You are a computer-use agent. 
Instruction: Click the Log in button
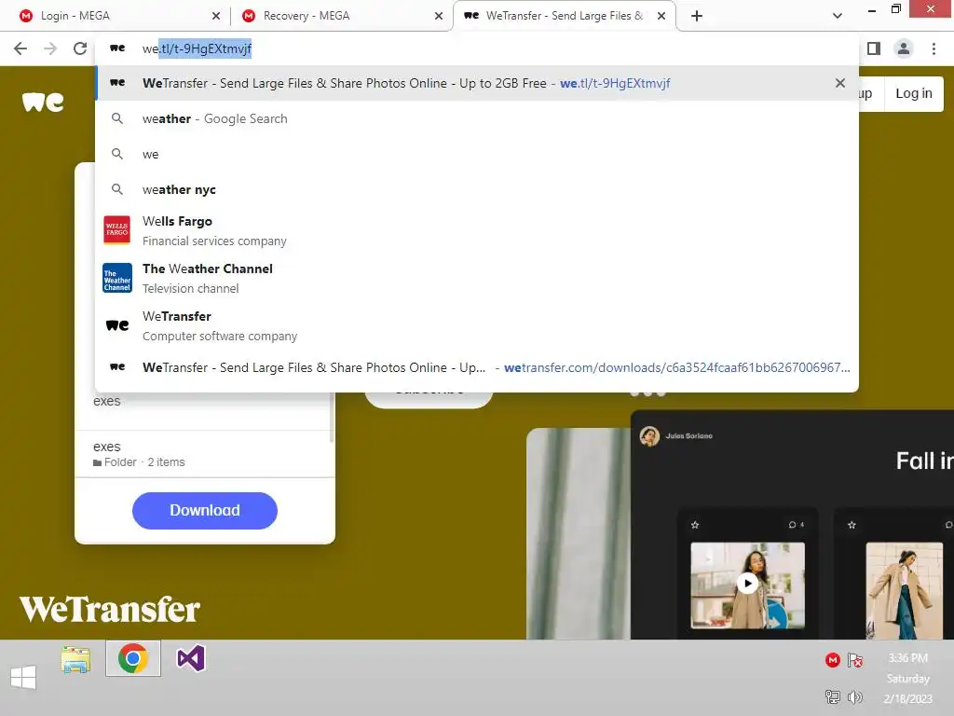tap(913, 93)
